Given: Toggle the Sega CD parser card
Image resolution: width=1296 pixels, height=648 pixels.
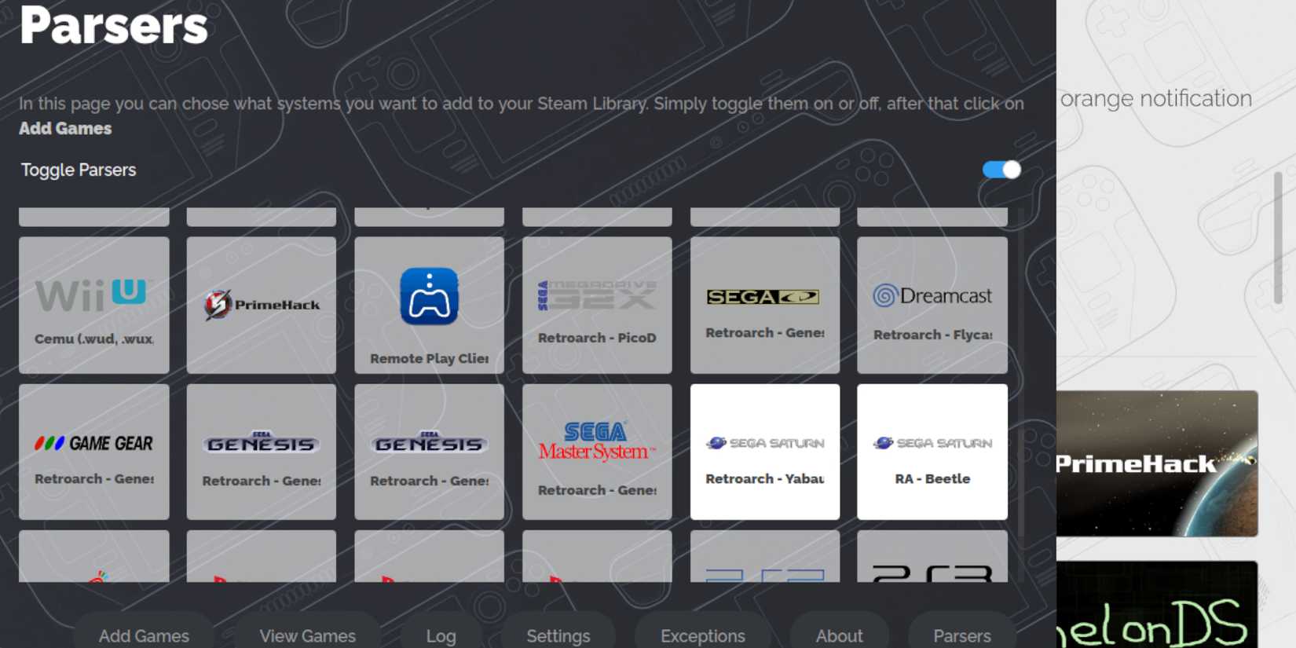Looking at the screenshot, I should pyautogui.click(x=765, y=305).
